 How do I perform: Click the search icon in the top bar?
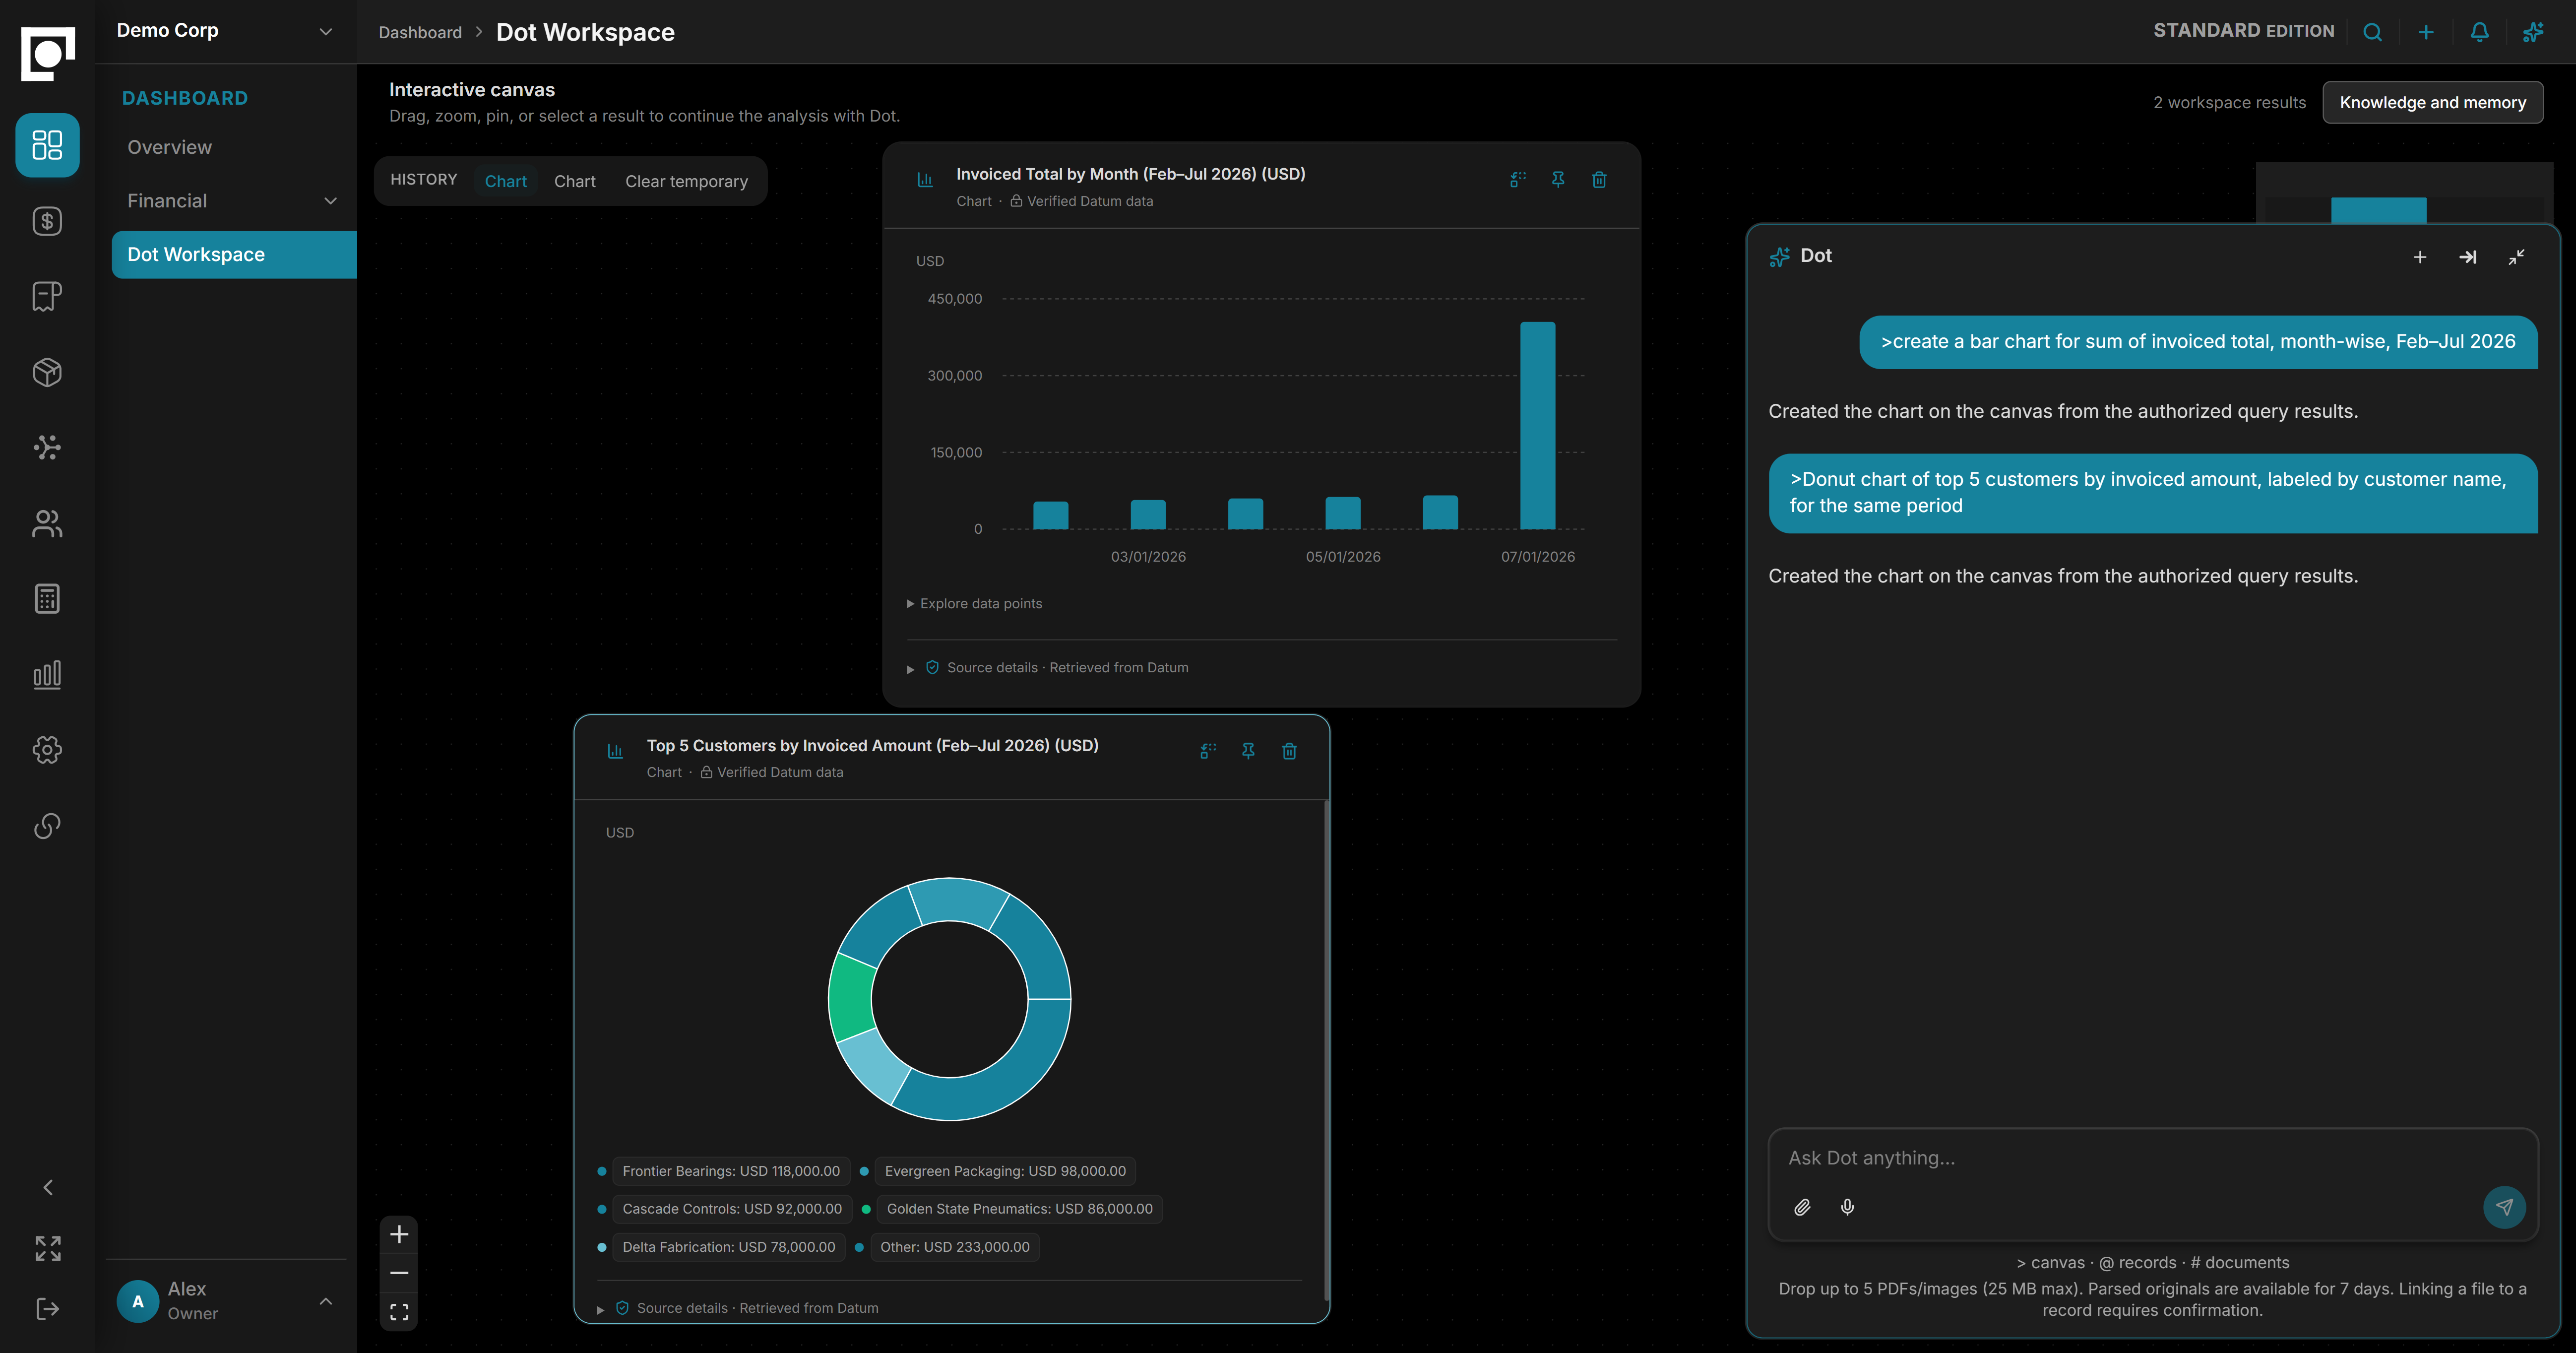(x=2372, y=32)
